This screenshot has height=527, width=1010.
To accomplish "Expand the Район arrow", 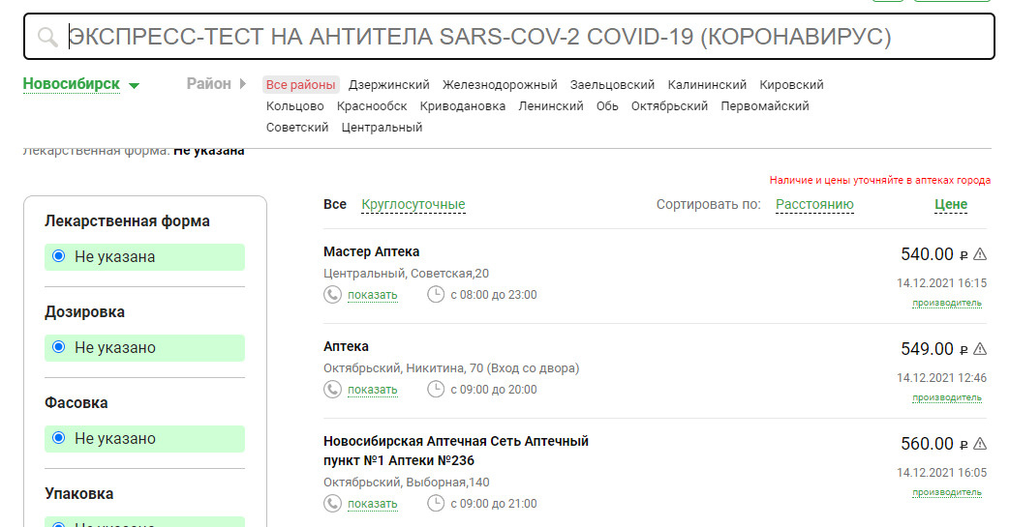I will tap(243, 84).
